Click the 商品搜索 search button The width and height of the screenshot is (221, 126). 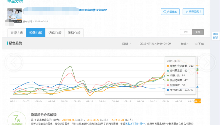tap(170, 12)
